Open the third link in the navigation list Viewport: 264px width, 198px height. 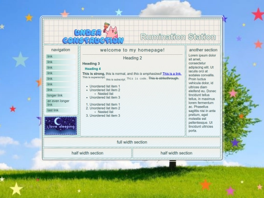61,67
